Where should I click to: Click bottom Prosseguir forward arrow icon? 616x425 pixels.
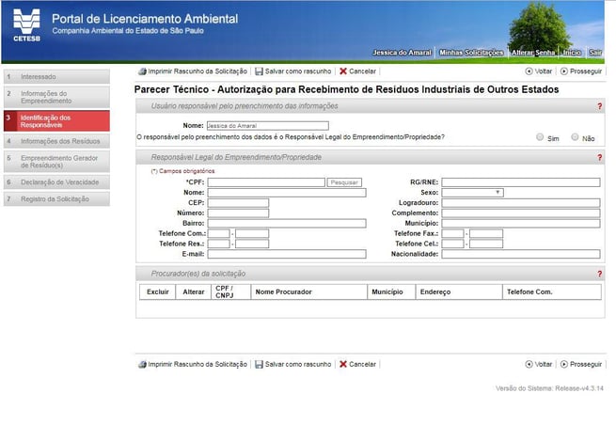(564, 365)
